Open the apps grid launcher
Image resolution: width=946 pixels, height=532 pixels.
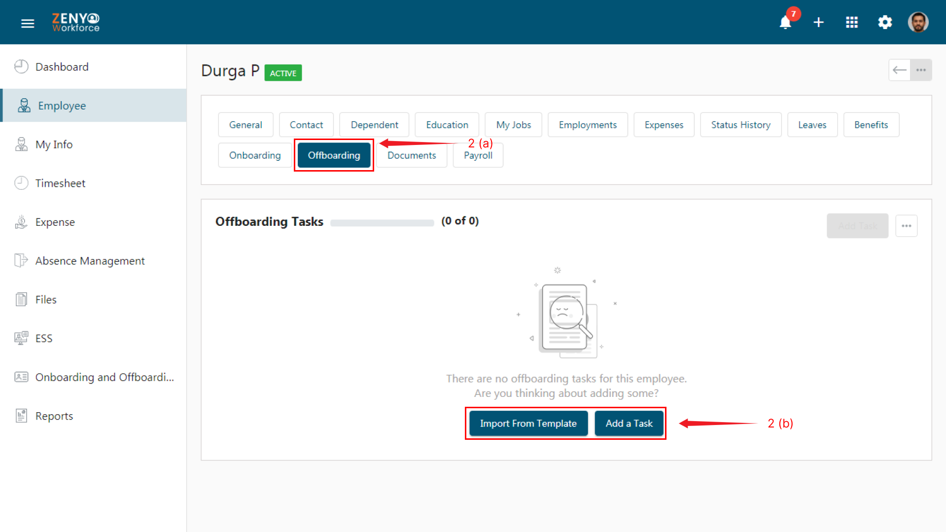pos(852,23)
